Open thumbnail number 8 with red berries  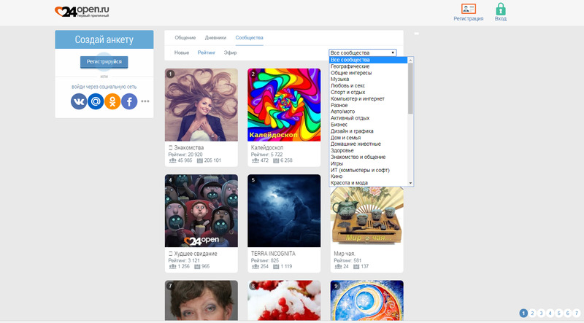tap(284, 300)
